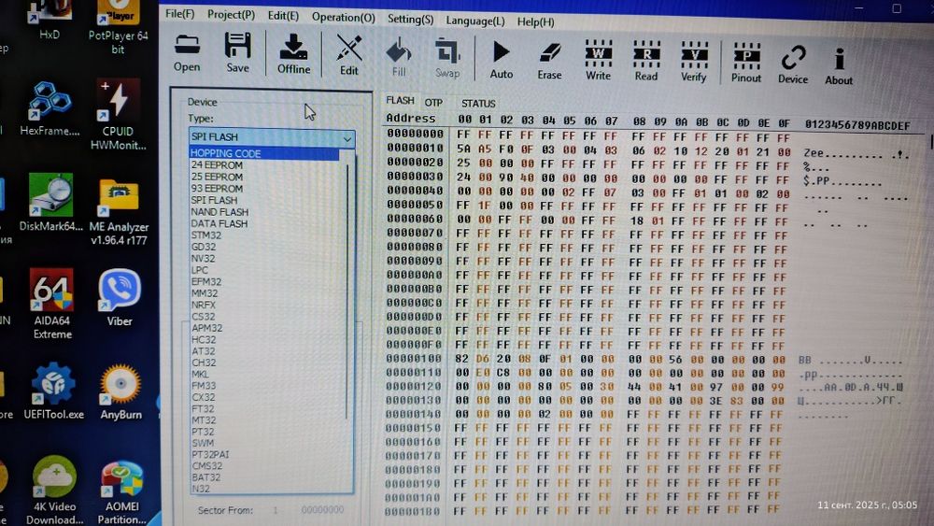Click the Address column header
The height and width of the screenshot is (526, 934).
coord(410,118)
